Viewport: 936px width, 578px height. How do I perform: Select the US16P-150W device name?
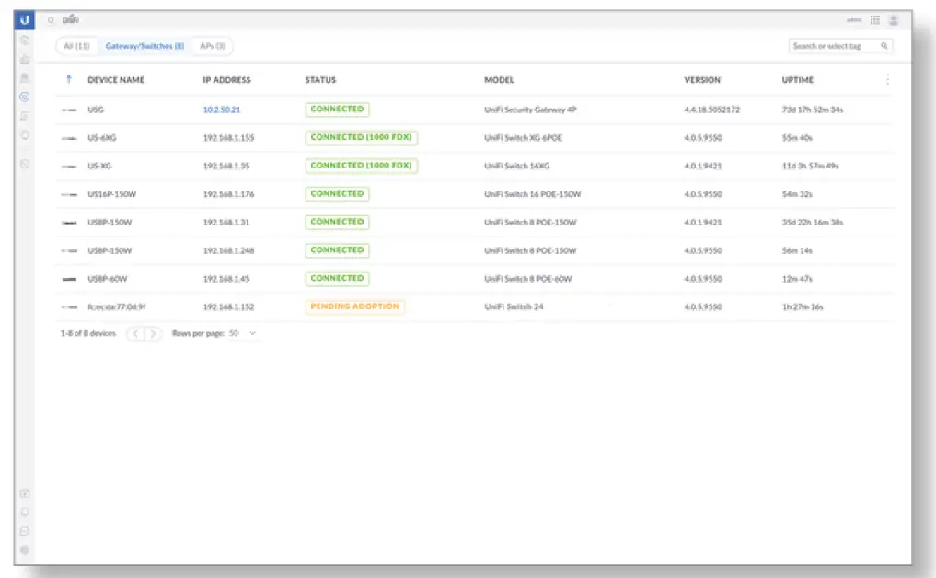pyautogui.click(x=111, y=194)
